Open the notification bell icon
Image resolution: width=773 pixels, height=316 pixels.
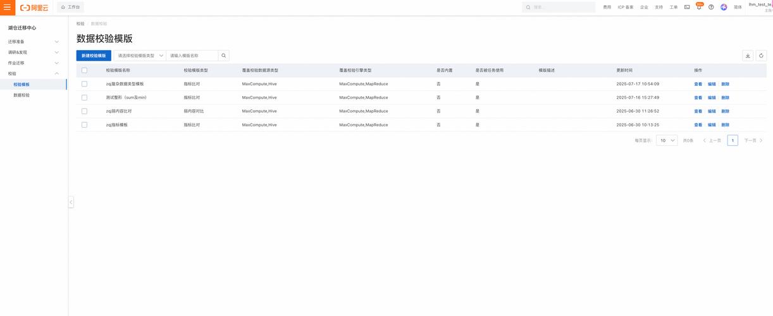[699, 7]
